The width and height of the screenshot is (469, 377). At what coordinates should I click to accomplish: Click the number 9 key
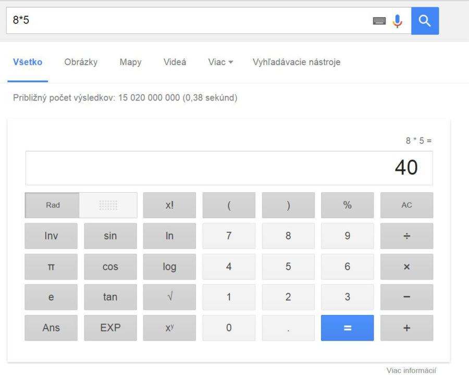[x=347, y=236]
